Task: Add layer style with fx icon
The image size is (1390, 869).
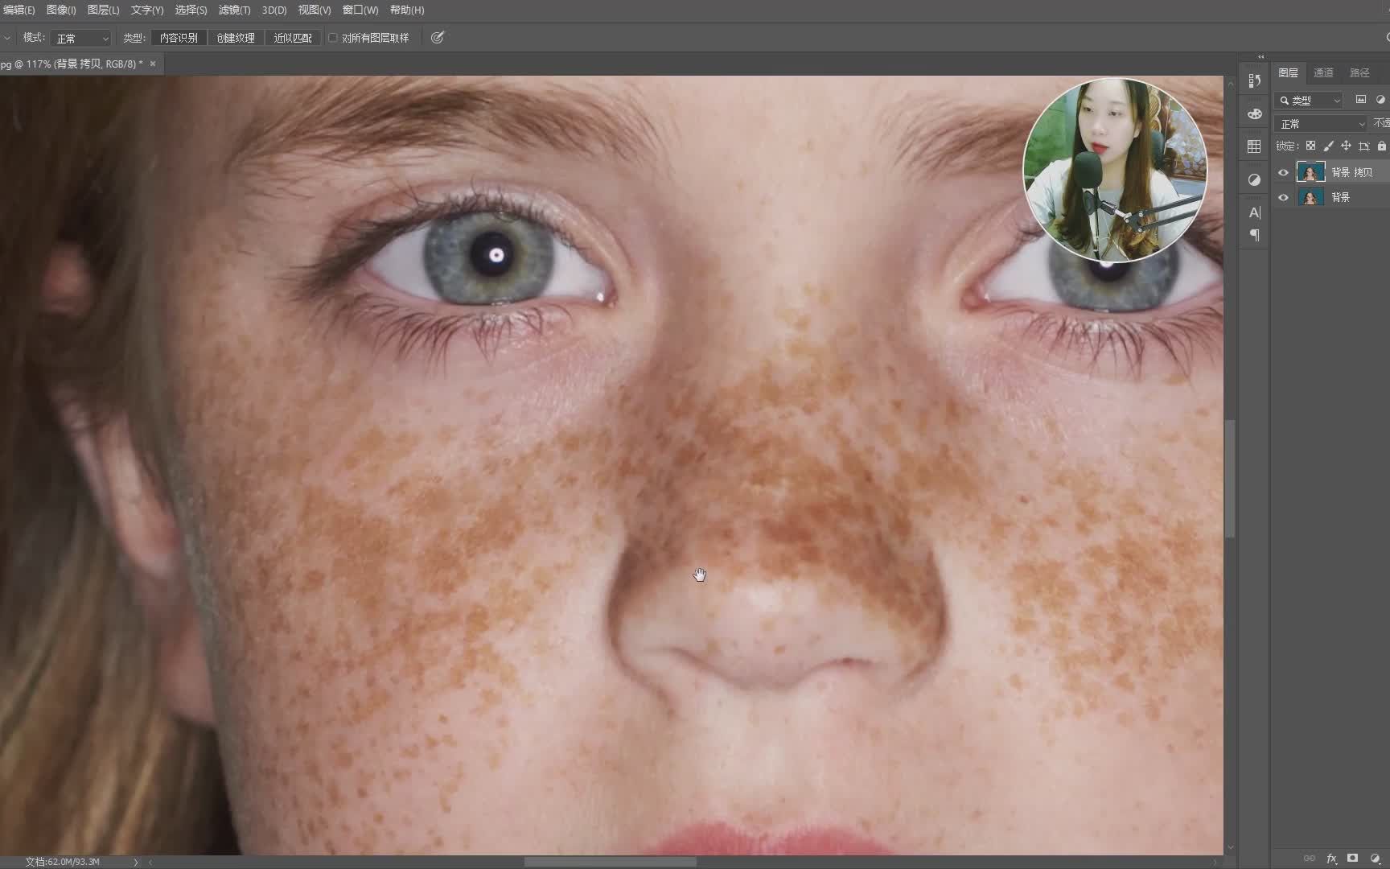Action: tap(1331, 859)
